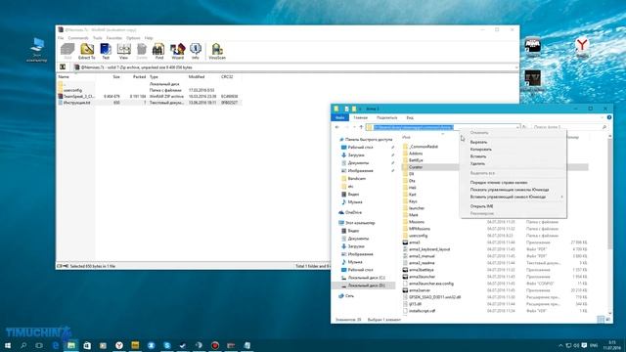
Task: Click the Back arrow in Explorer
Action: pyautogui.click(x=337, y=127)
